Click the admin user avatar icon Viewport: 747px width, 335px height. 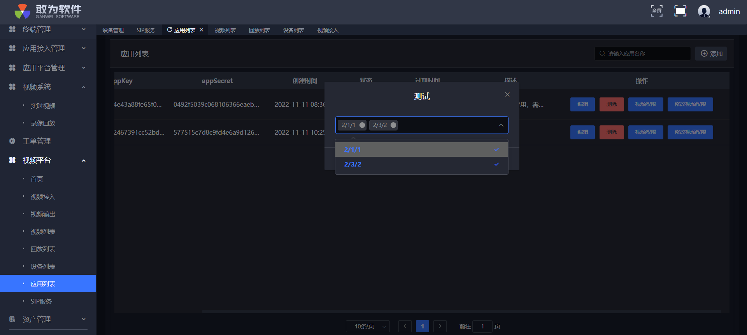click(x=704, y=11)
